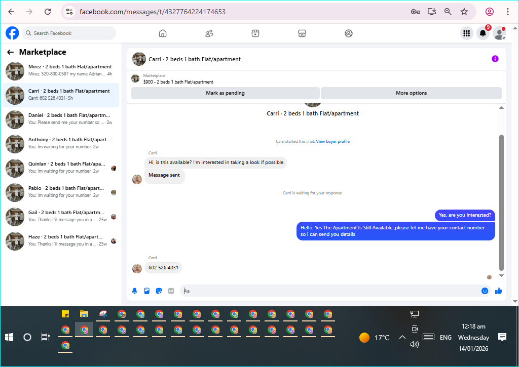519x367 pixels.
Task: Click Carri's avatar in chat header
Action: pos(139,59)
